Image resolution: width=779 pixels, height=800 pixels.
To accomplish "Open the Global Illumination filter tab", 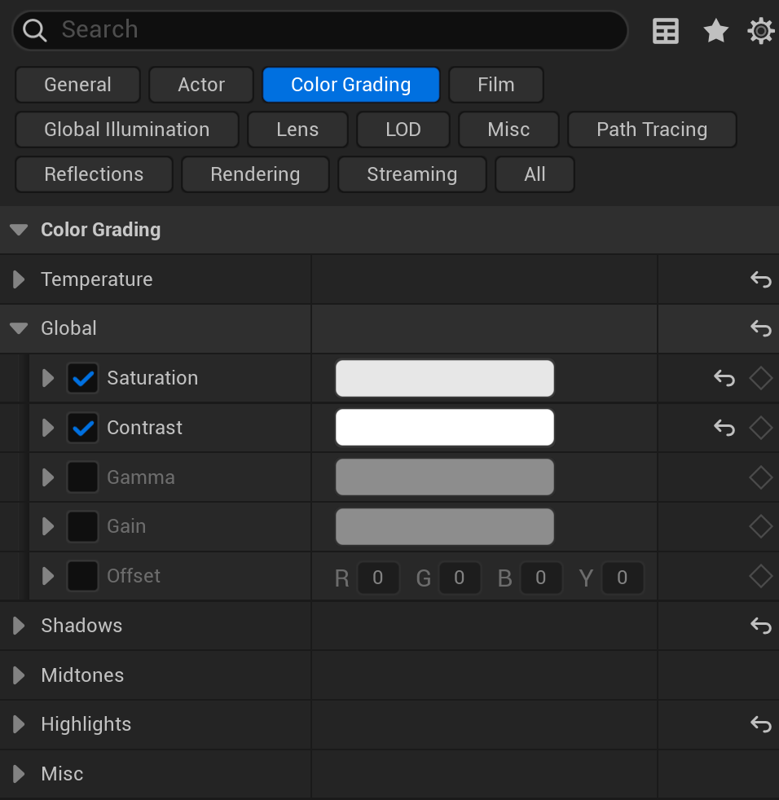I will 126,130.
